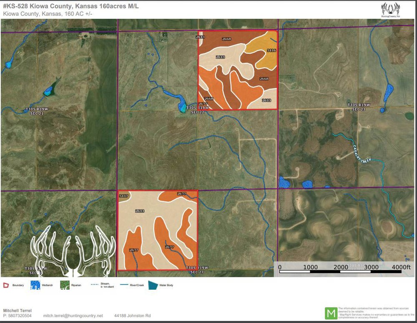This screenshot has height=323, width=417.
Task: Click the green Riparian legend swatch
Action: tap(65, 285)
